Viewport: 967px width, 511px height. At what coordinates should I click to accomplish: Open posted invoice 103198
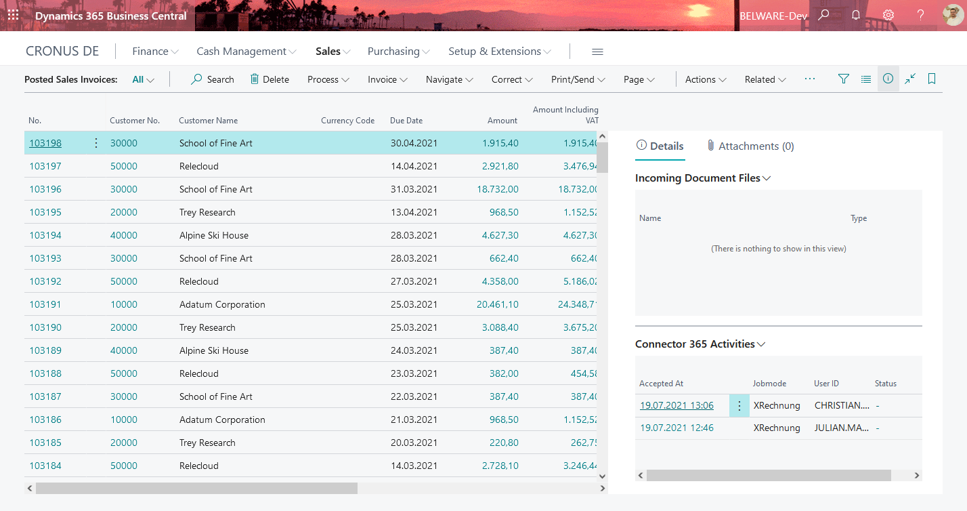pos(45,143)
